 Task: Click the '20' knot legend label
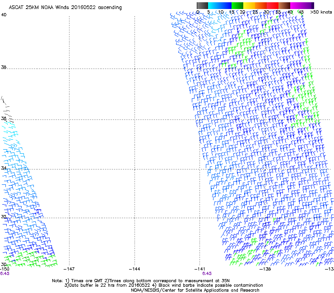[x=242, y=12]
